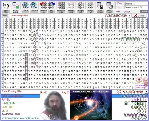Click row number 8 of the matrix

click(2, 59)
